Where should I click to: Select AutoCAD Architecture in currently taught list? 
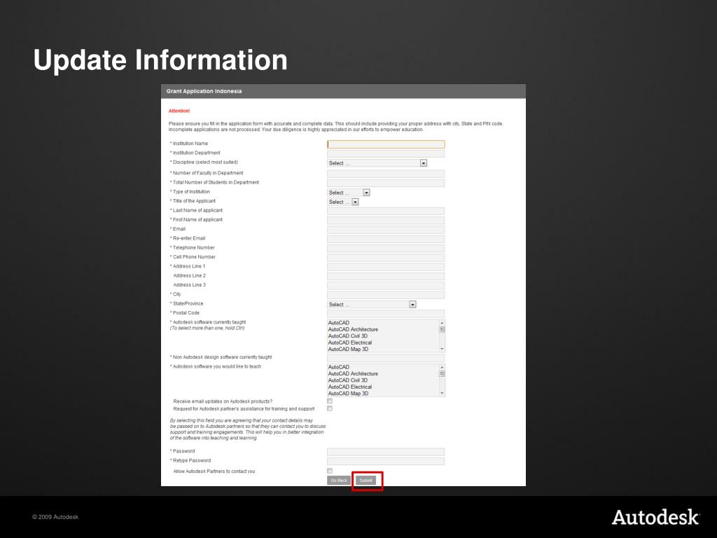383,329
